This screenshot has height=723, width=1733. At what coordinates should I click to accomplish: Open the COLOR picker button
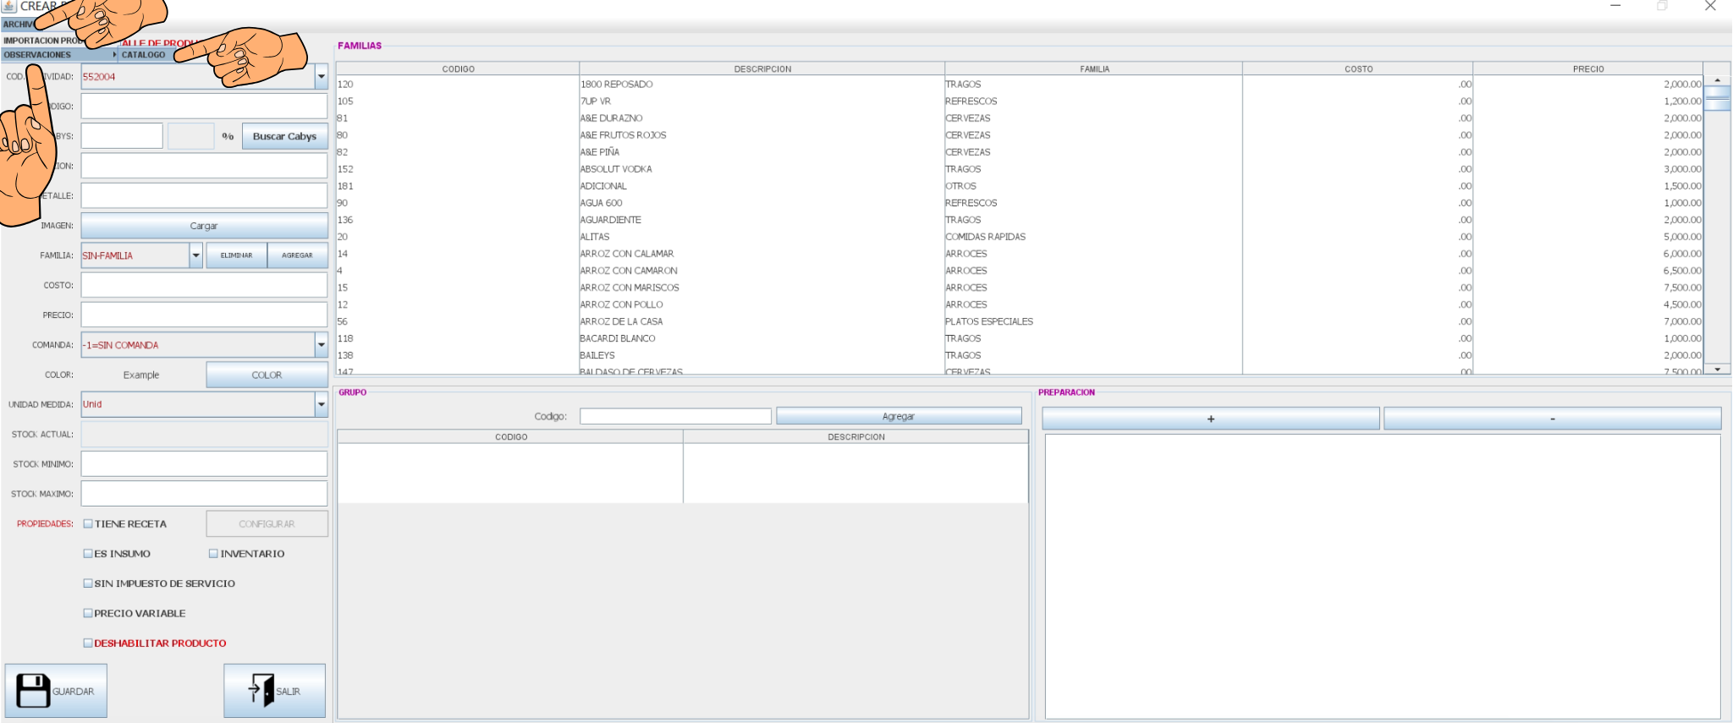pos(267,375)
